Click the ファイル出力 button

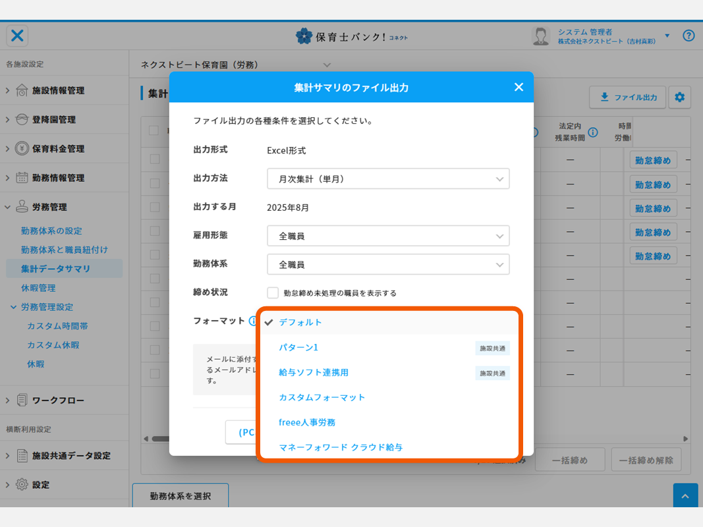click(x=627, y=97)
